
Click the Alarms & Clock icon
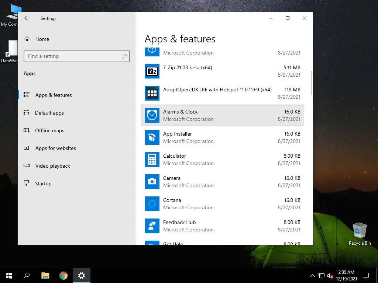pyautogui.click(x=152, y=115)
